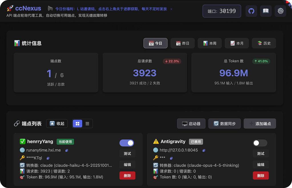Click 数据同步 data sync button
The height and width of the screenshot is (188, 292).
[225, 123]
